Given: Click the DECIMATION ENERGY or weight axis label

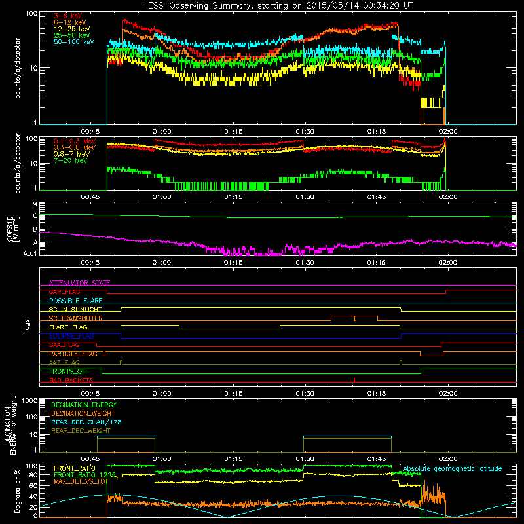Looking at the screenshot, I should pyautogui.click(x=10, y=425).
